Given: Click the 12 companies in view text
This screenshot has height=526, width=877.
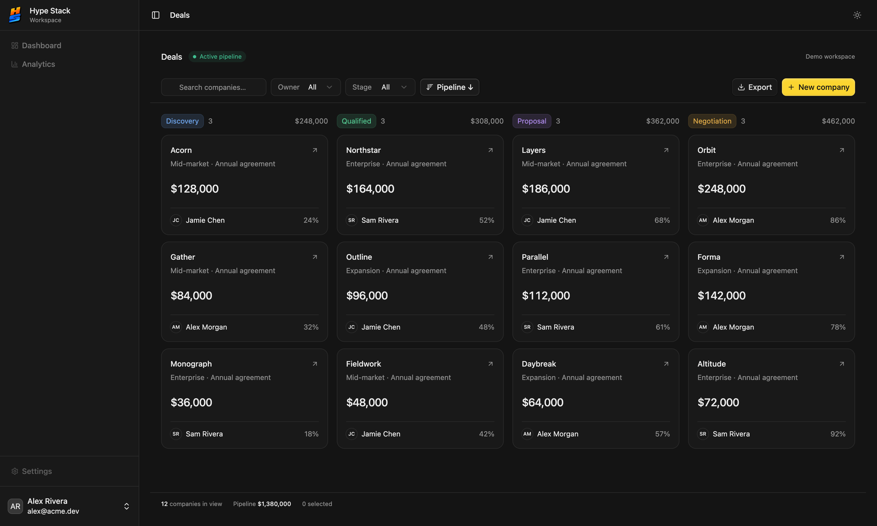Looking at the screenshot, I should click(x=191, y=504).
